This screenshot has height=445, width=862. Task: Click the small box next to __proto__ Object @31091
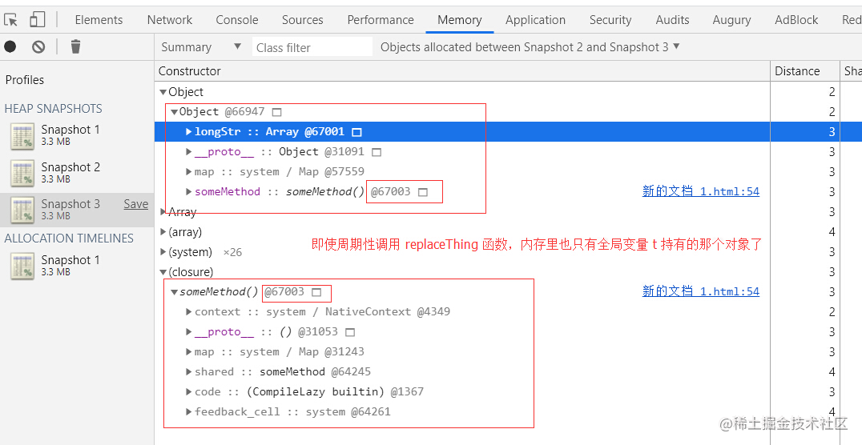pos(377,152)
